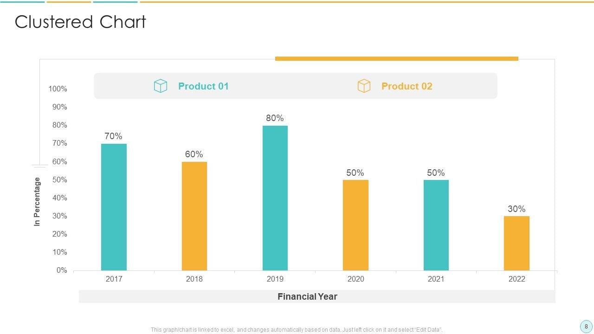594x334 pixels.
Task: Select the 70% data label above 2017
Action: tap(113, 136)
